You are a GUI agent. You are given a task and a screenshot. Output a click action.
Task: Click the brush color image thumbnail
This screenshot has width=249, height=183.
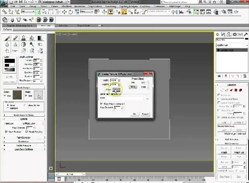pos(17,95)
